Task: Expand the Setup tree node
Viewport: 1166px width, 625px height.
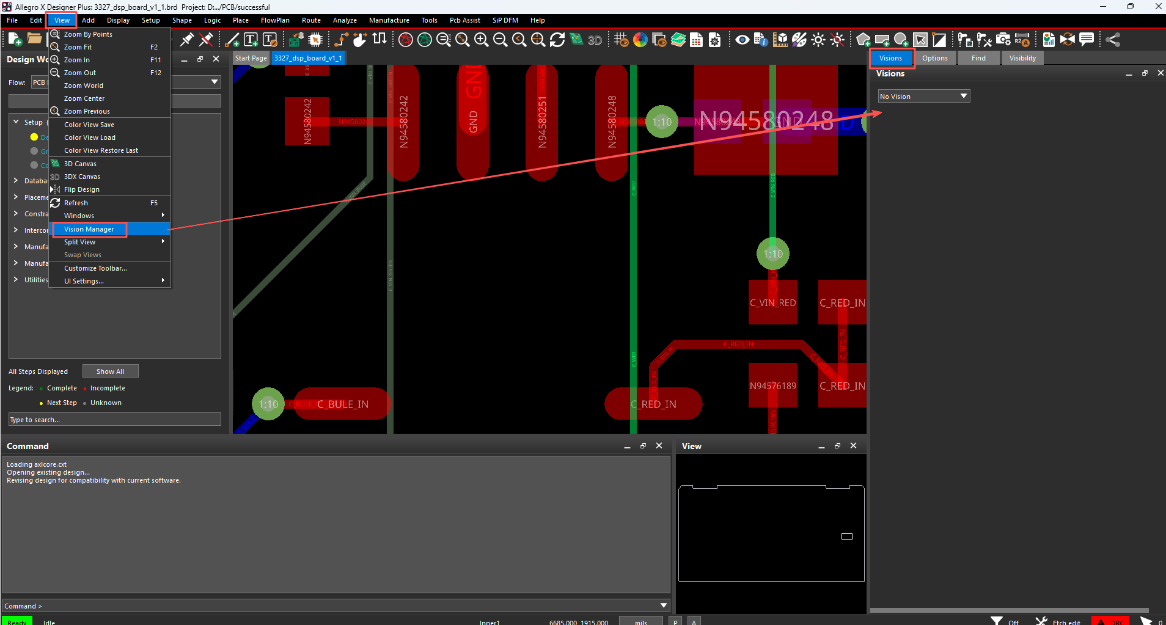Action: pyautogui.click(x=16, y=122)
